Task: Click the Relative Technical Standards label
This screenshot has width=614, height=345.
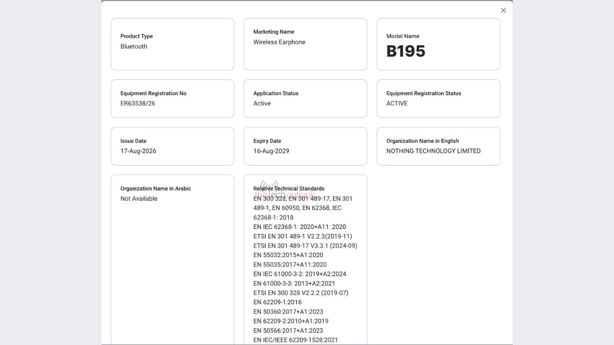Action: click(x=289, y=189)
